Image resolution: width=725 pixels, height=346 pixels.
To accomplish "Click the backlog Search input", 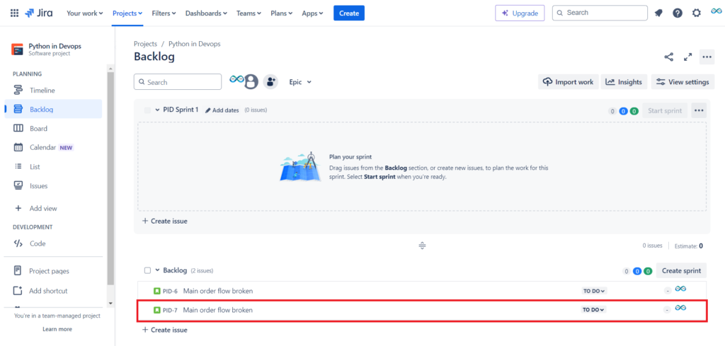I will click(178, 82).
